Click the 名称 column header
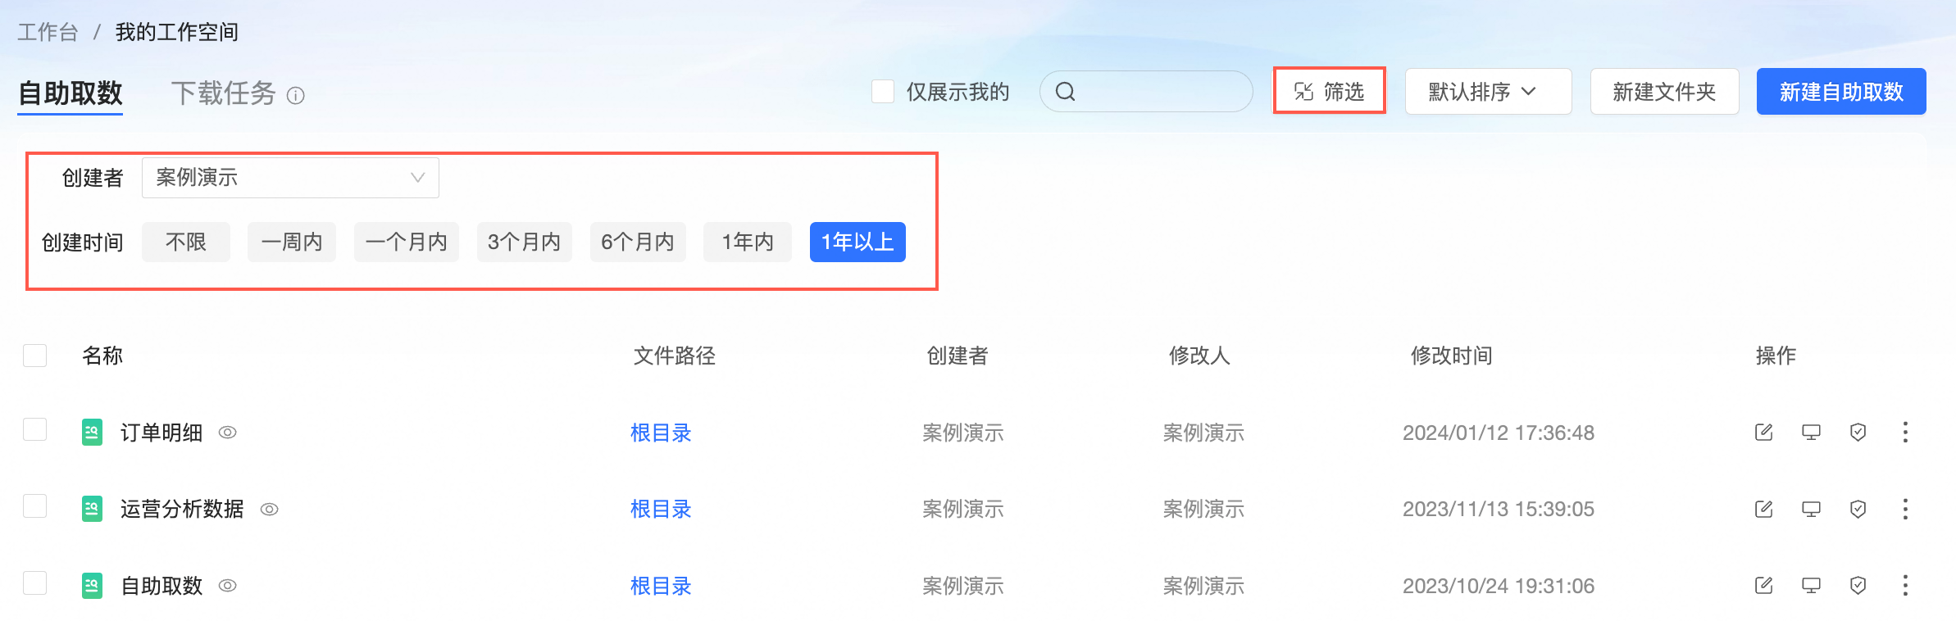This screenshot has height=621, width=1956. tap(102, 356)
